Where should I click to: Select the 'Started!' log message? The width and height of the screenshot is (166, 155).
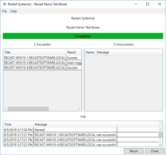click(75, 130)
